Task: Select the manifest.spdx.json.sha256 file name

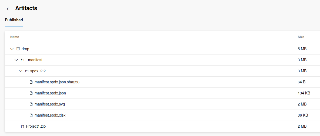Action: tap(57, 82)
